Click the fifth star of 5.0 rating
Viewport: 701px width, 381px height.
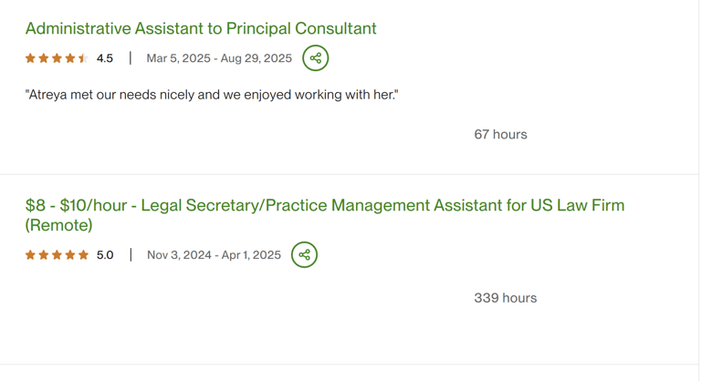click(x=84, y=255)
